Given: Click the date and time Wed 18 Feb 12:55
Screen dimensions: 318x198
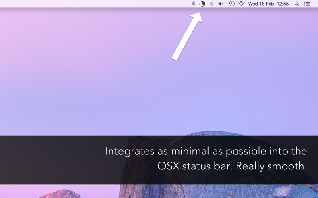Looking at the screenshot, I should (x=268, y=4).
